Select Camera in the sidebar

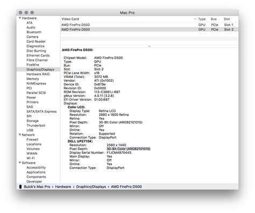coord(32,37)
